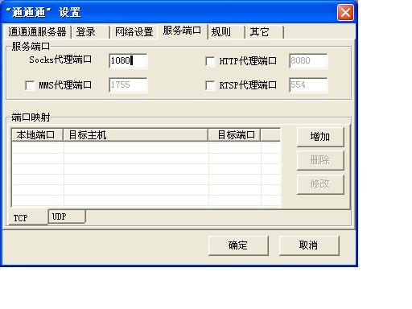412x309 pixels.
Task: Close the 通通通 设置 dialog
Action: (345, 13)
